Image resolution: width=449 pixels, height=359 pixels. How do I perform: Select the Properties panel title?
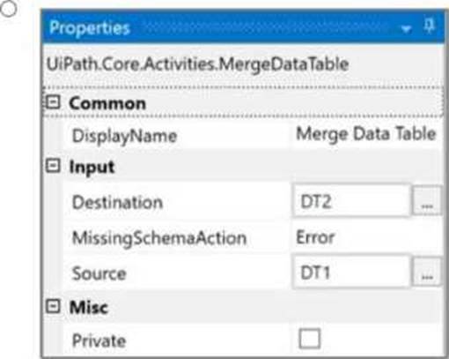tap(90, 28)
